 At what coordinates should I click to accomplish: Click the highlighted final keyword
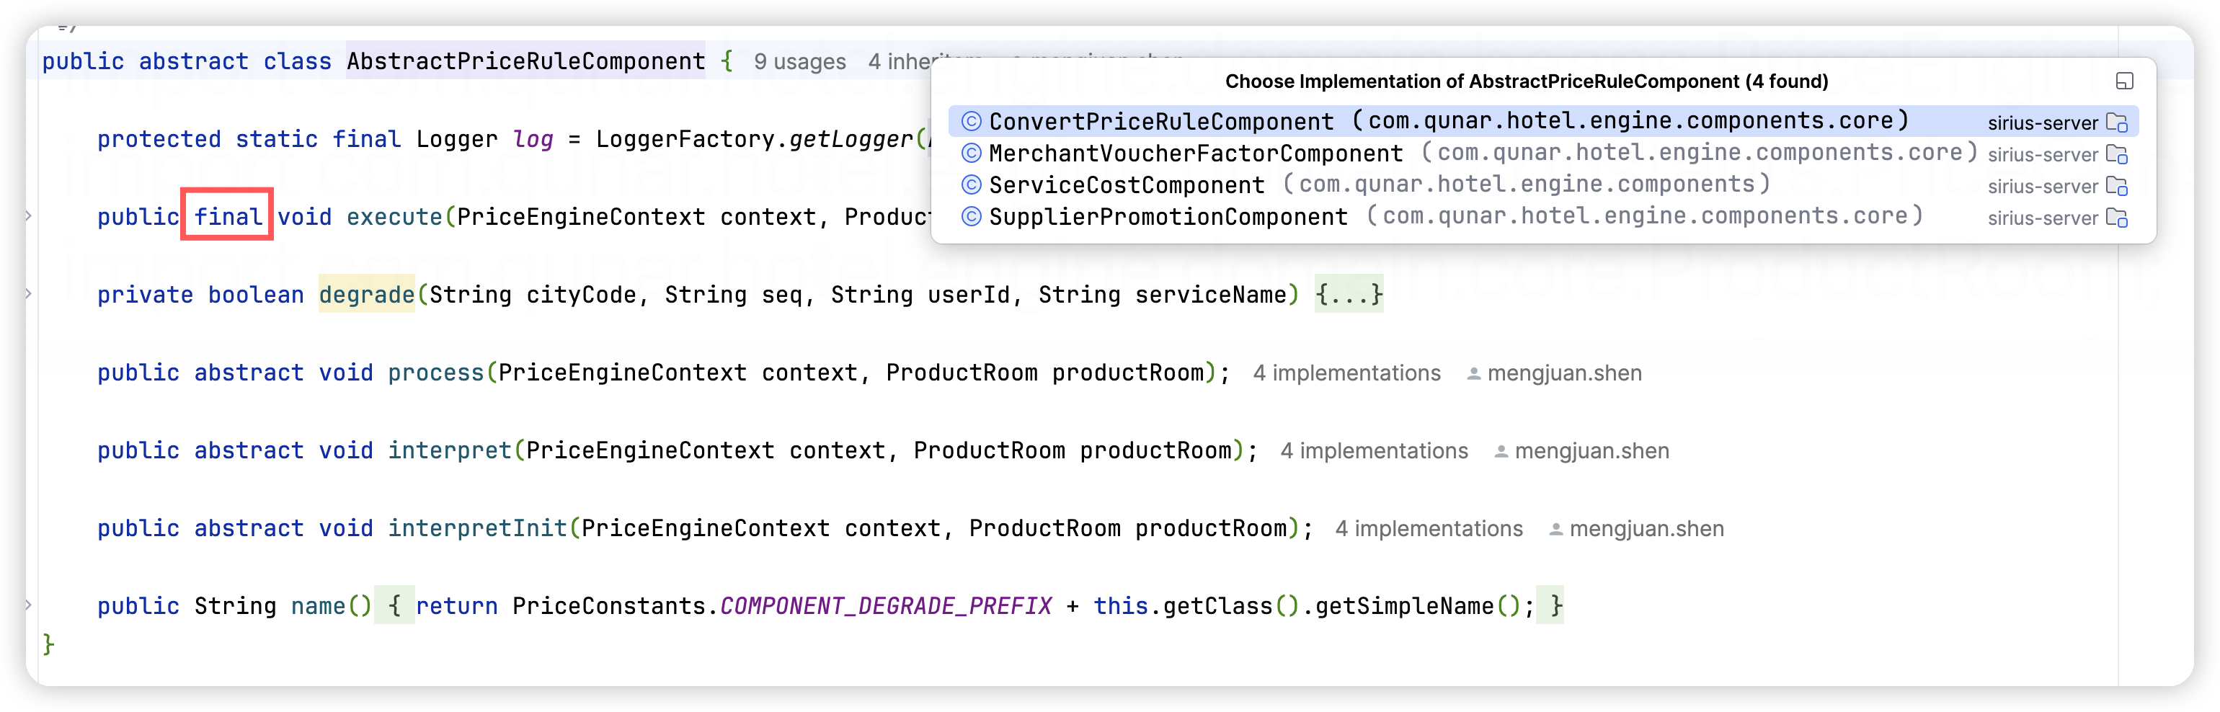click(228, 216)
